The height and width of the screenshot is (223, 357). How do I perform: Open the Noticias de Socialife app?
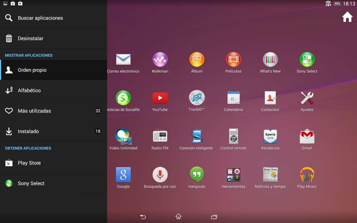coord(123,98)
